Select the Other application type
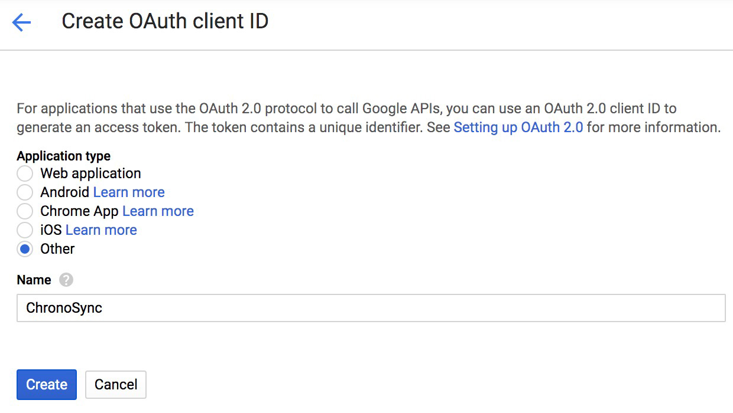This screenshot has width=733, height=413. (x=25, y=249)
